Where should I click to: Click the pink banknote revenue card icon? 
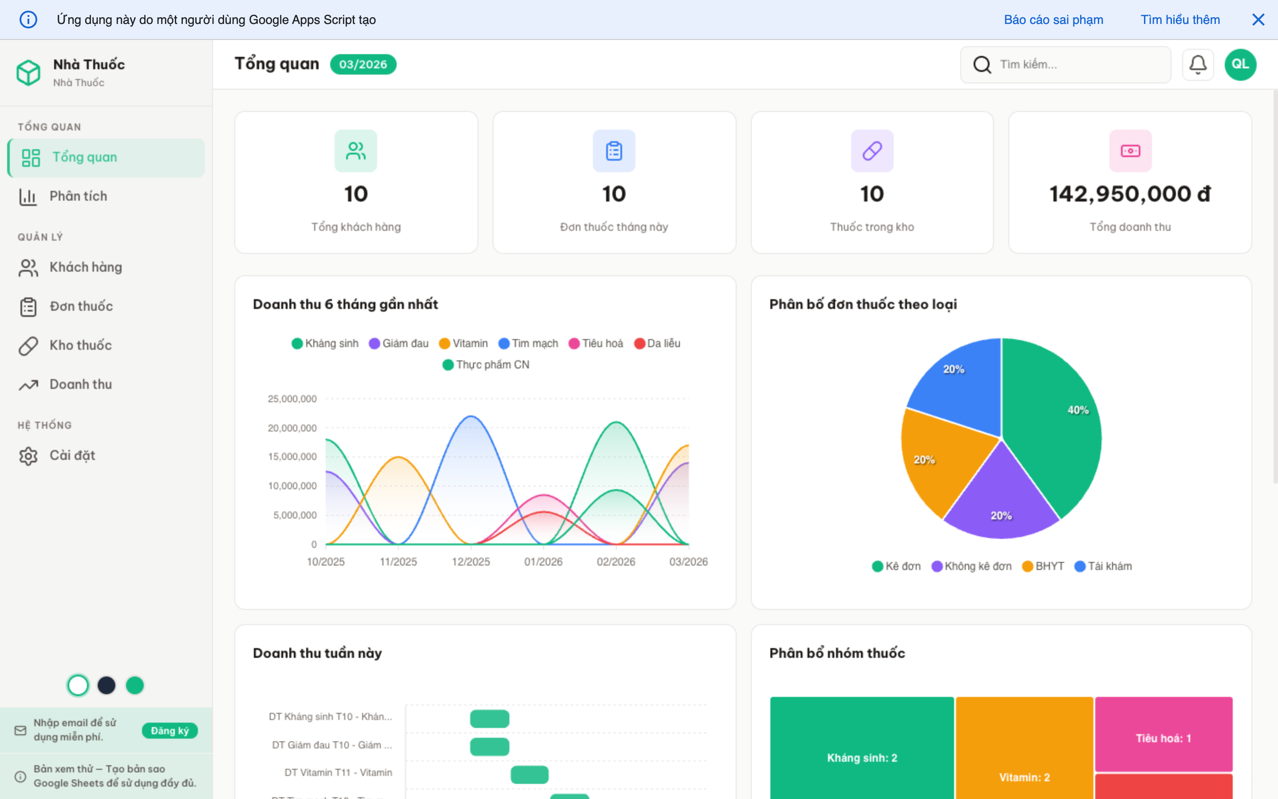click(1130, 151)
